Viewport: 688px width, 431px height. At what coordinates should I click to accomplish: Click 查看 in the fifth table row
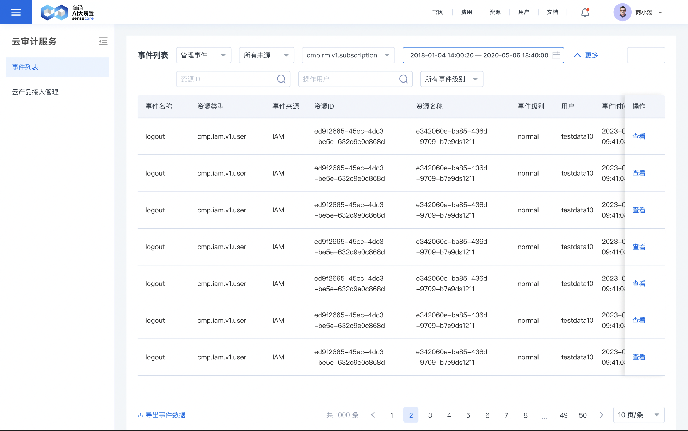pos(639,284)
